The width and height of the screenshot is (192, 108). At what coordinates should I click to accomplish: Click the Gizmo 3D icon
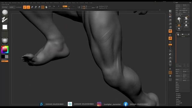[43, 7]
